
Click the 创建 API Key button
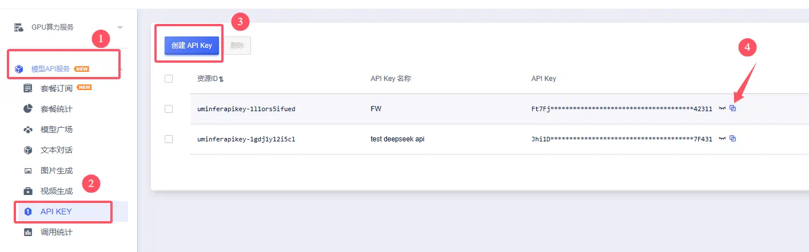pyautogui.click(x=192, y=46)
